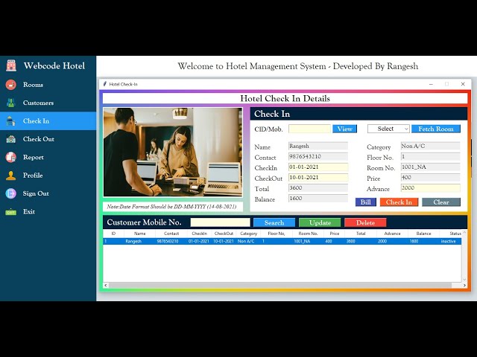Screen dimensions: 477x357
Task: Click the Advance column header in table
Action: [392, 234]
